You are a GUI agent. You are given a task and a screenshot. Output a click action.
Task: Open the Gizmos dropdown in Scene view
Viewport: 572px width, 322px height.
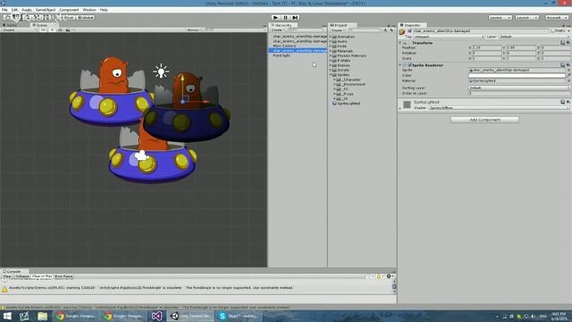(x=194, y=30)
